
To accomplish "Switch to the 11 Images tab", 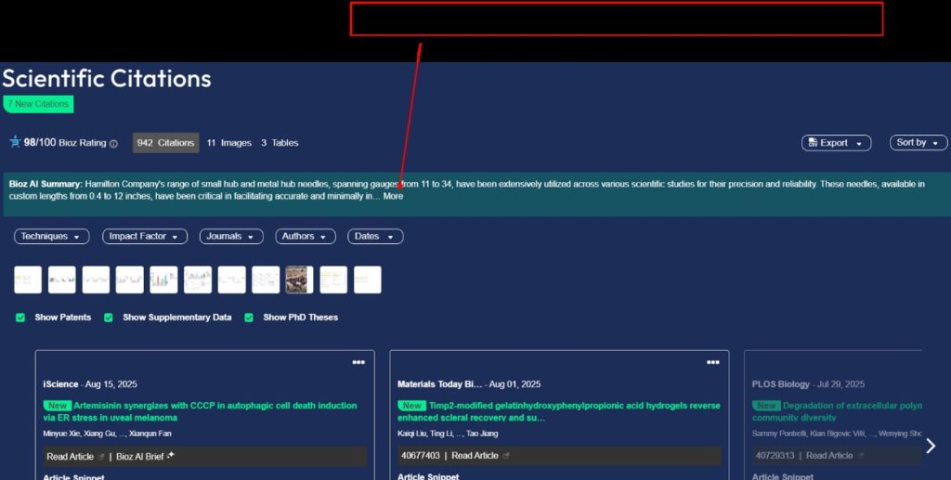I will (x=228, y=143).
